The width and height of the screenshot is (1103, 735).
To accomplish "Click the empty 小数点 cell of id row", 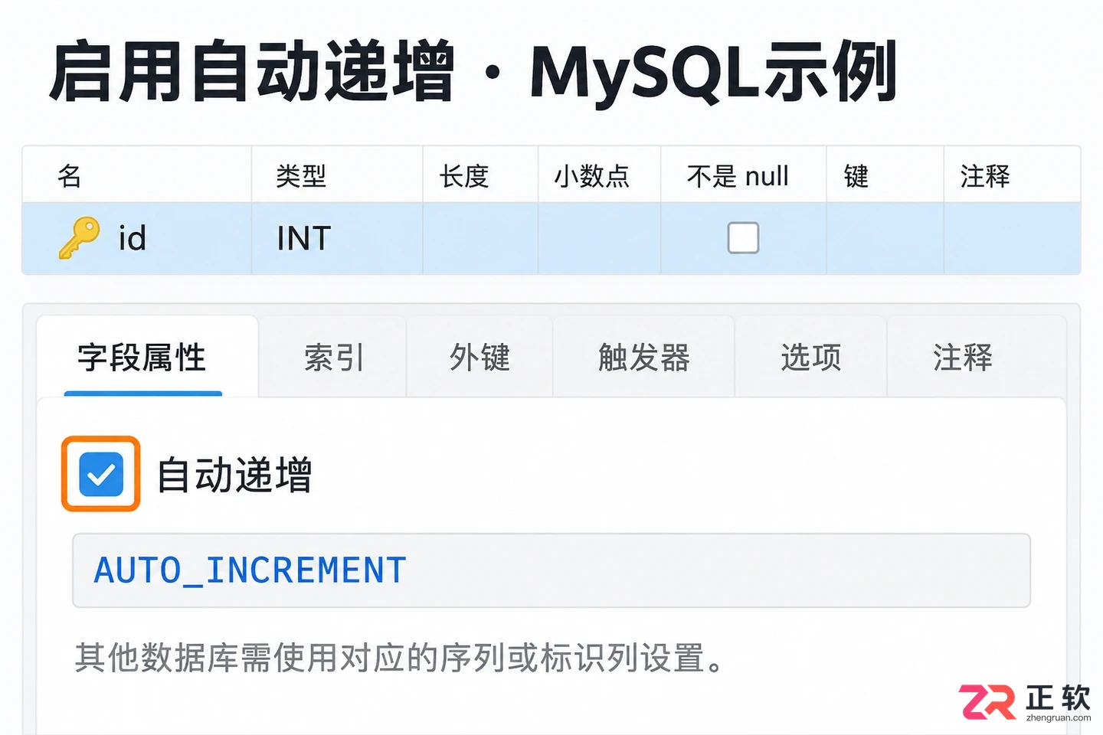I will pos(599,238).
